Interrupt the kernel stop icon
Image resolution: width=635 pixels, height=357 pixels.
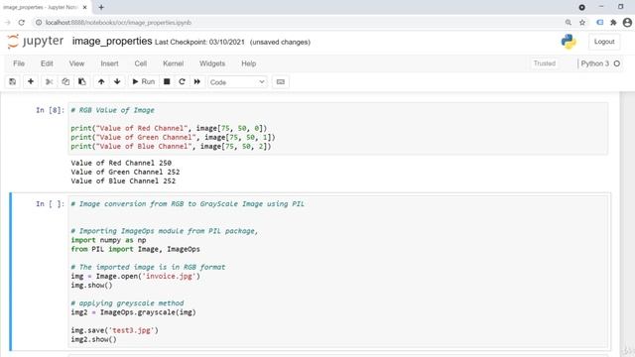pyautogui.click(x=167, y=81)
